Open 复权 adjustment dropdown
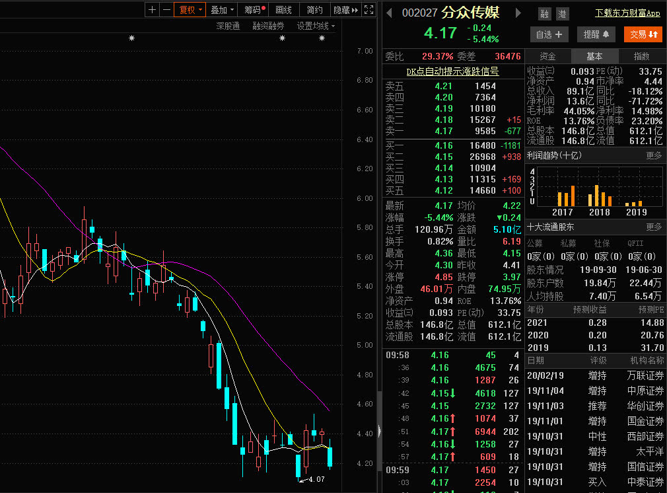This screenshot has width=667, height=493. coord(190,9)
